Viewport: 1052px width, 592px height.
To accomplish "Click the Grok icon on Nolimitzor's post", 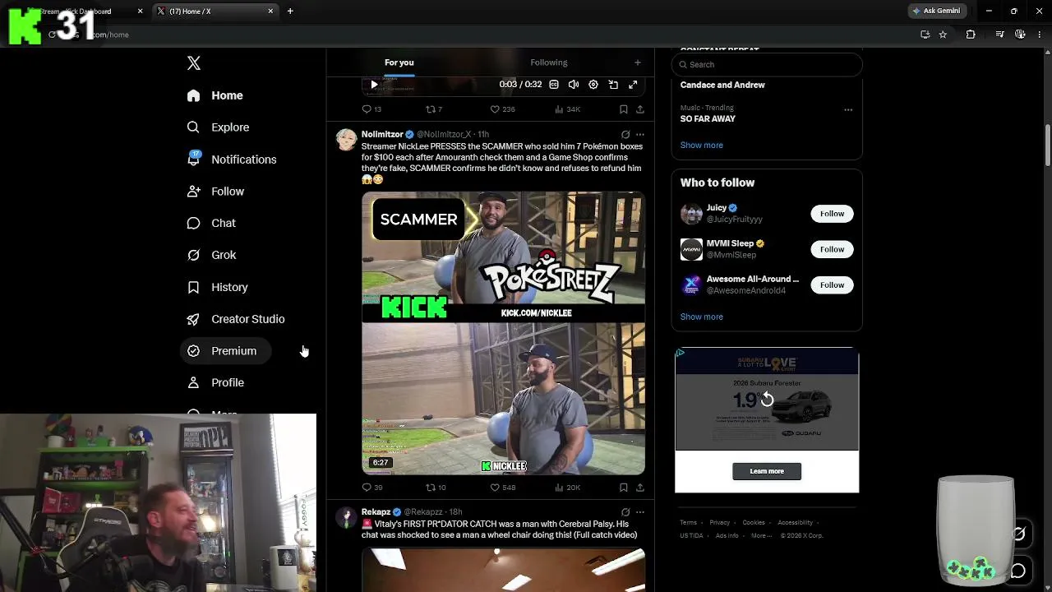I will [625, 134].
